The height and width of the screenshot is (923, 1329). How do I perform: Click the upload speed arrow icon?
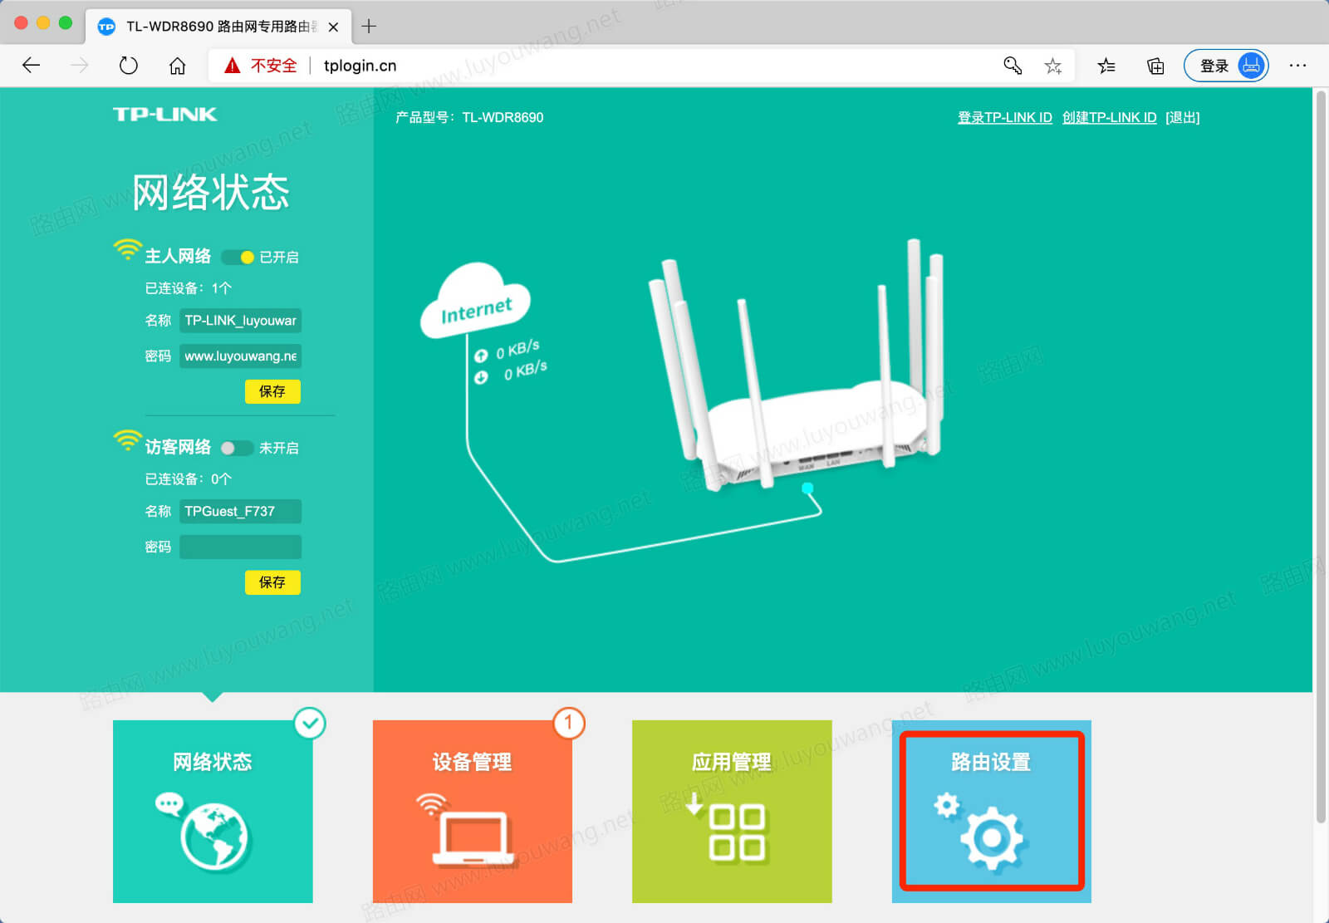pos(481,356)
